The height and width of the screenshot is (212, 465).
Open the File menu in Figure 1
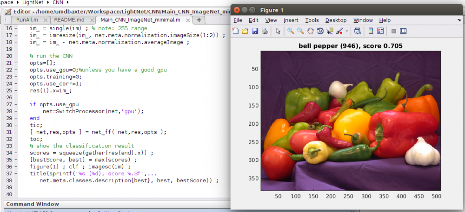[x=238, y=20]
